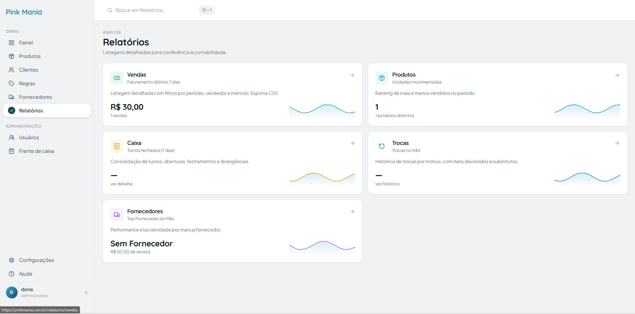Click the Frente de caixa bag icon
Viewport: 635px width, 314px height.
click(12, 151)
